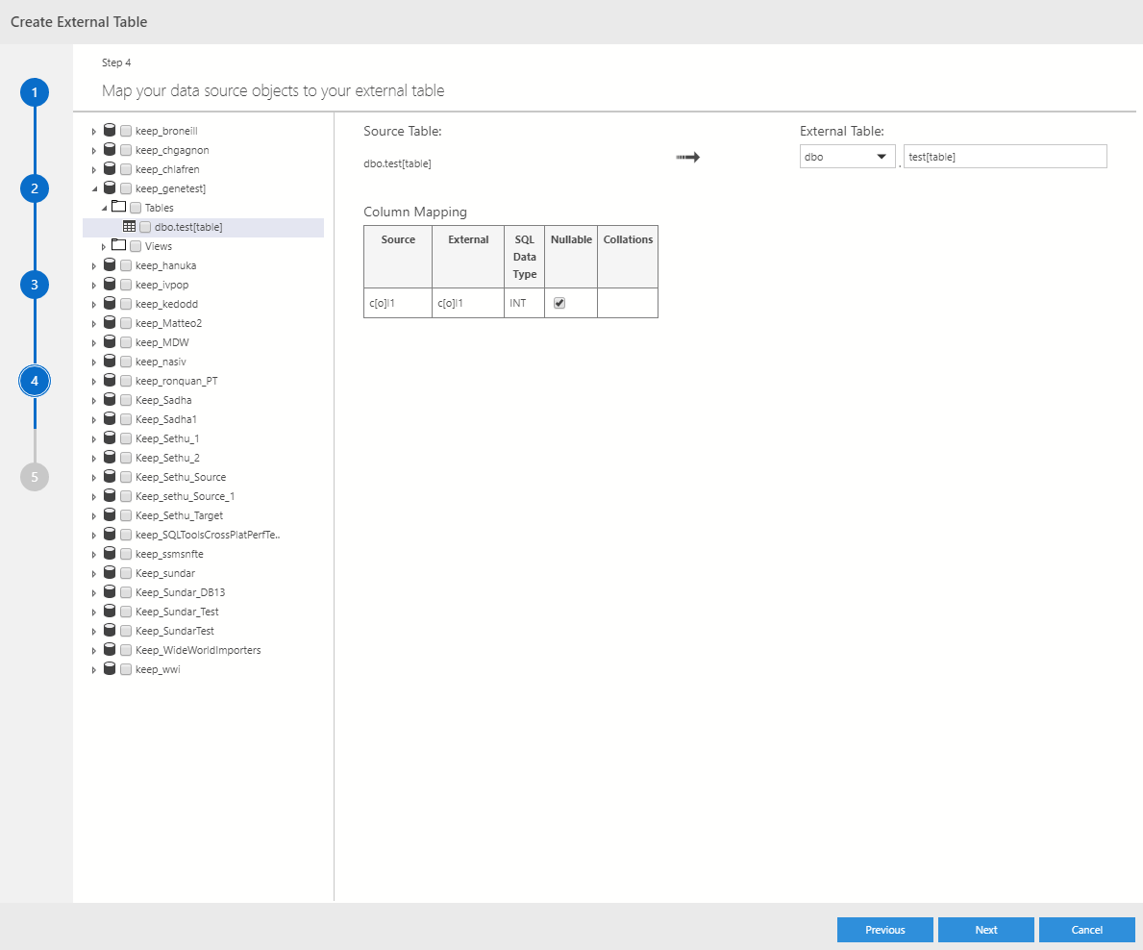Click database icon beside Keep_Sethu_Source
The height and width of the screenshot is (950, 1143).
[110, 477]
